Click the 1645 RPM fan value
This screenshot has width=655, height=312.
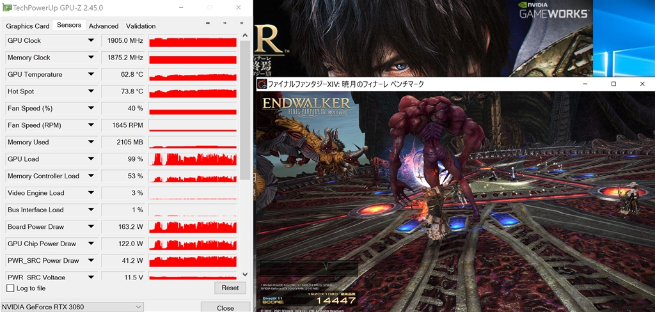(128, 125)
